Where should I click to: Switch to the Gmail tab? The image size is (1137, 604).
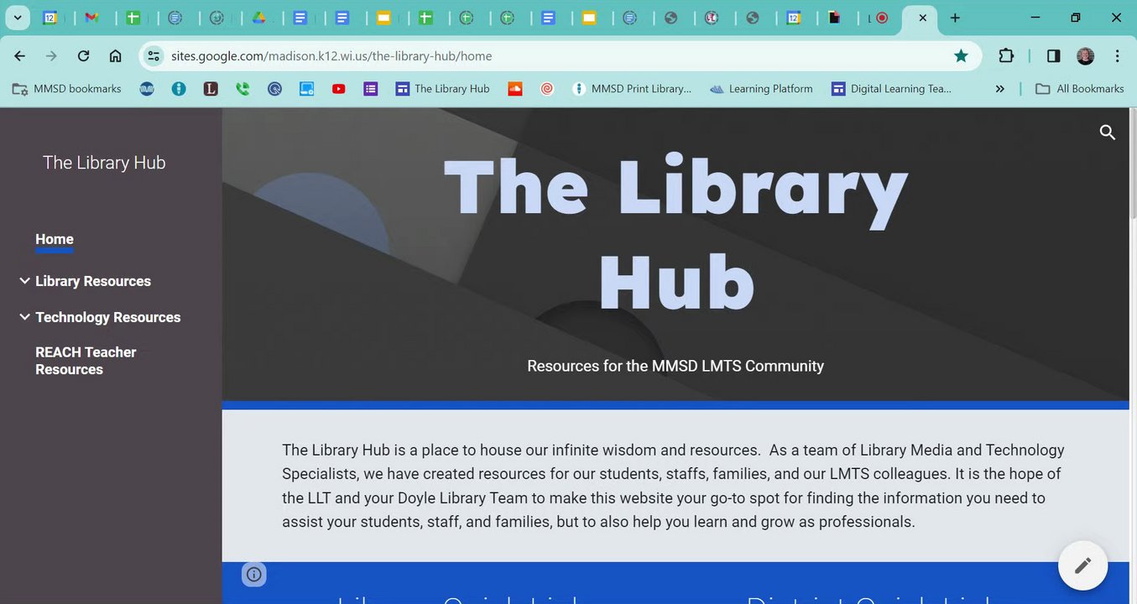click(91, 18)
